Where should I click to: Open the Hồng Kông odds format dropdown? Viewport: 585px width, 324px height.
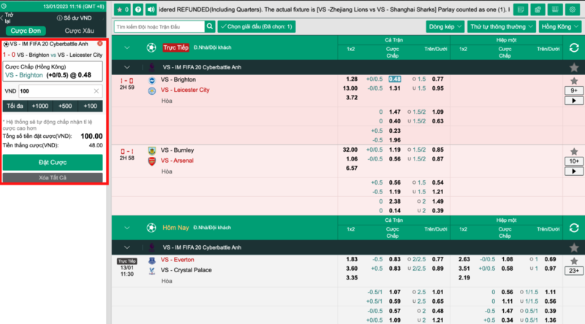click(x=560, y=26)
